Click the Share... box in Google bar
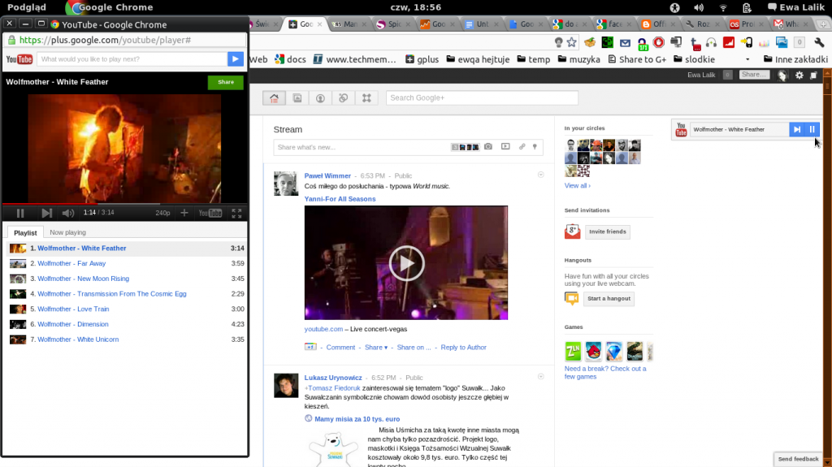The image size is (832, 467). 754,75
